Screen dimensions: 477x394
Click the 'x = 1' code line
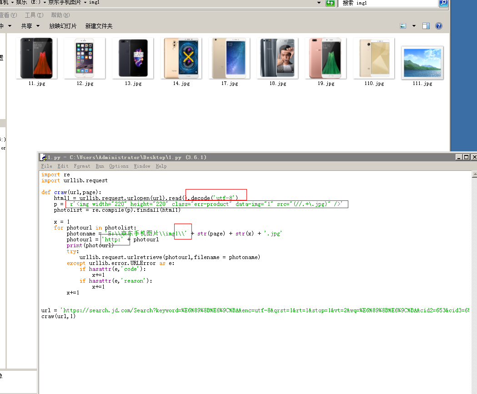click(x=62, y=222)
